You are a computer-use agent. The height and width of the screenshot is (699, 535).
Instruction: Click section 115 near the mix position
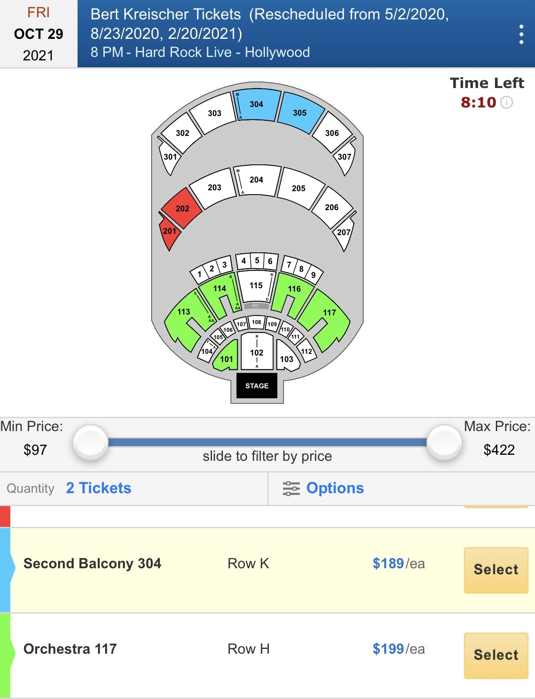(x=256, y=285)
